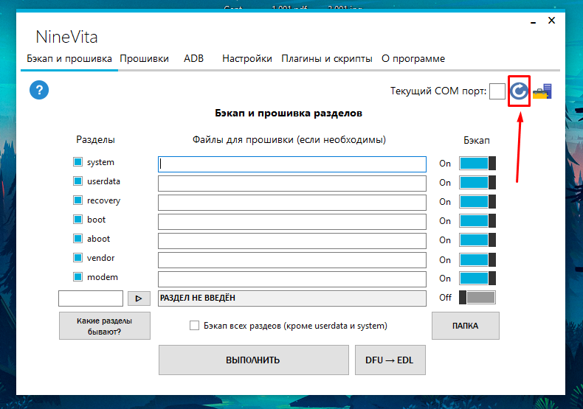
Task: Click the userdata firmware file field
Action: pos(292,183)
